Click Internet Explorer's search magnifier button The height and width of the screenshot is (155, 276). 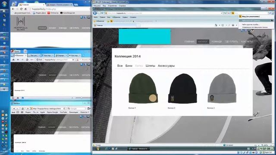(x=270, y=13)
